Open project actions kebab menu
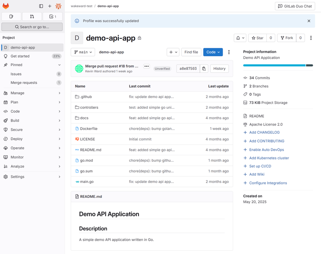The height and width of the screenshot is (254, 321). 311,38
